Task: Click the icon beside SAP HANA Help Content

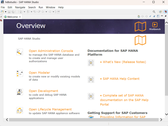Action: click(91, 80)
